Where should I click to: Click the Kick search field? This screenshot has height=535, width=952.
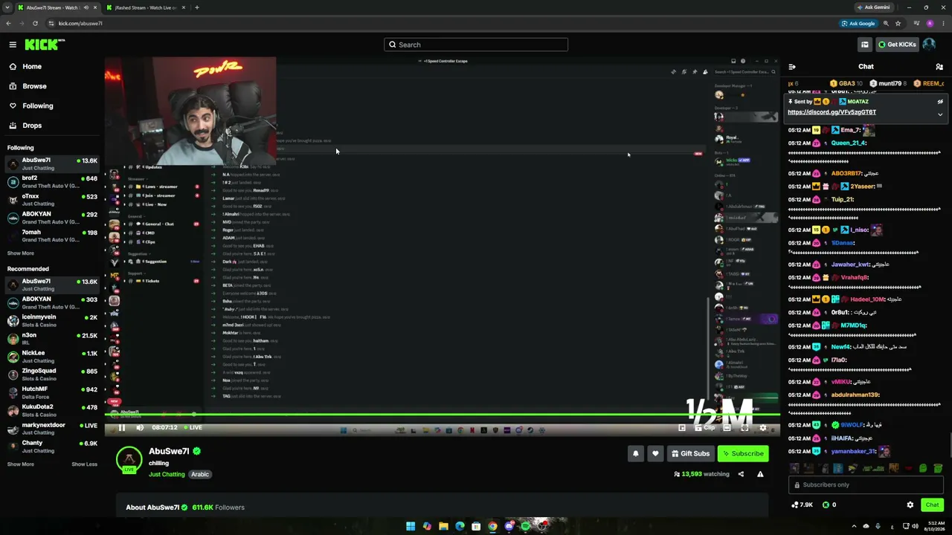coord(476,45)
